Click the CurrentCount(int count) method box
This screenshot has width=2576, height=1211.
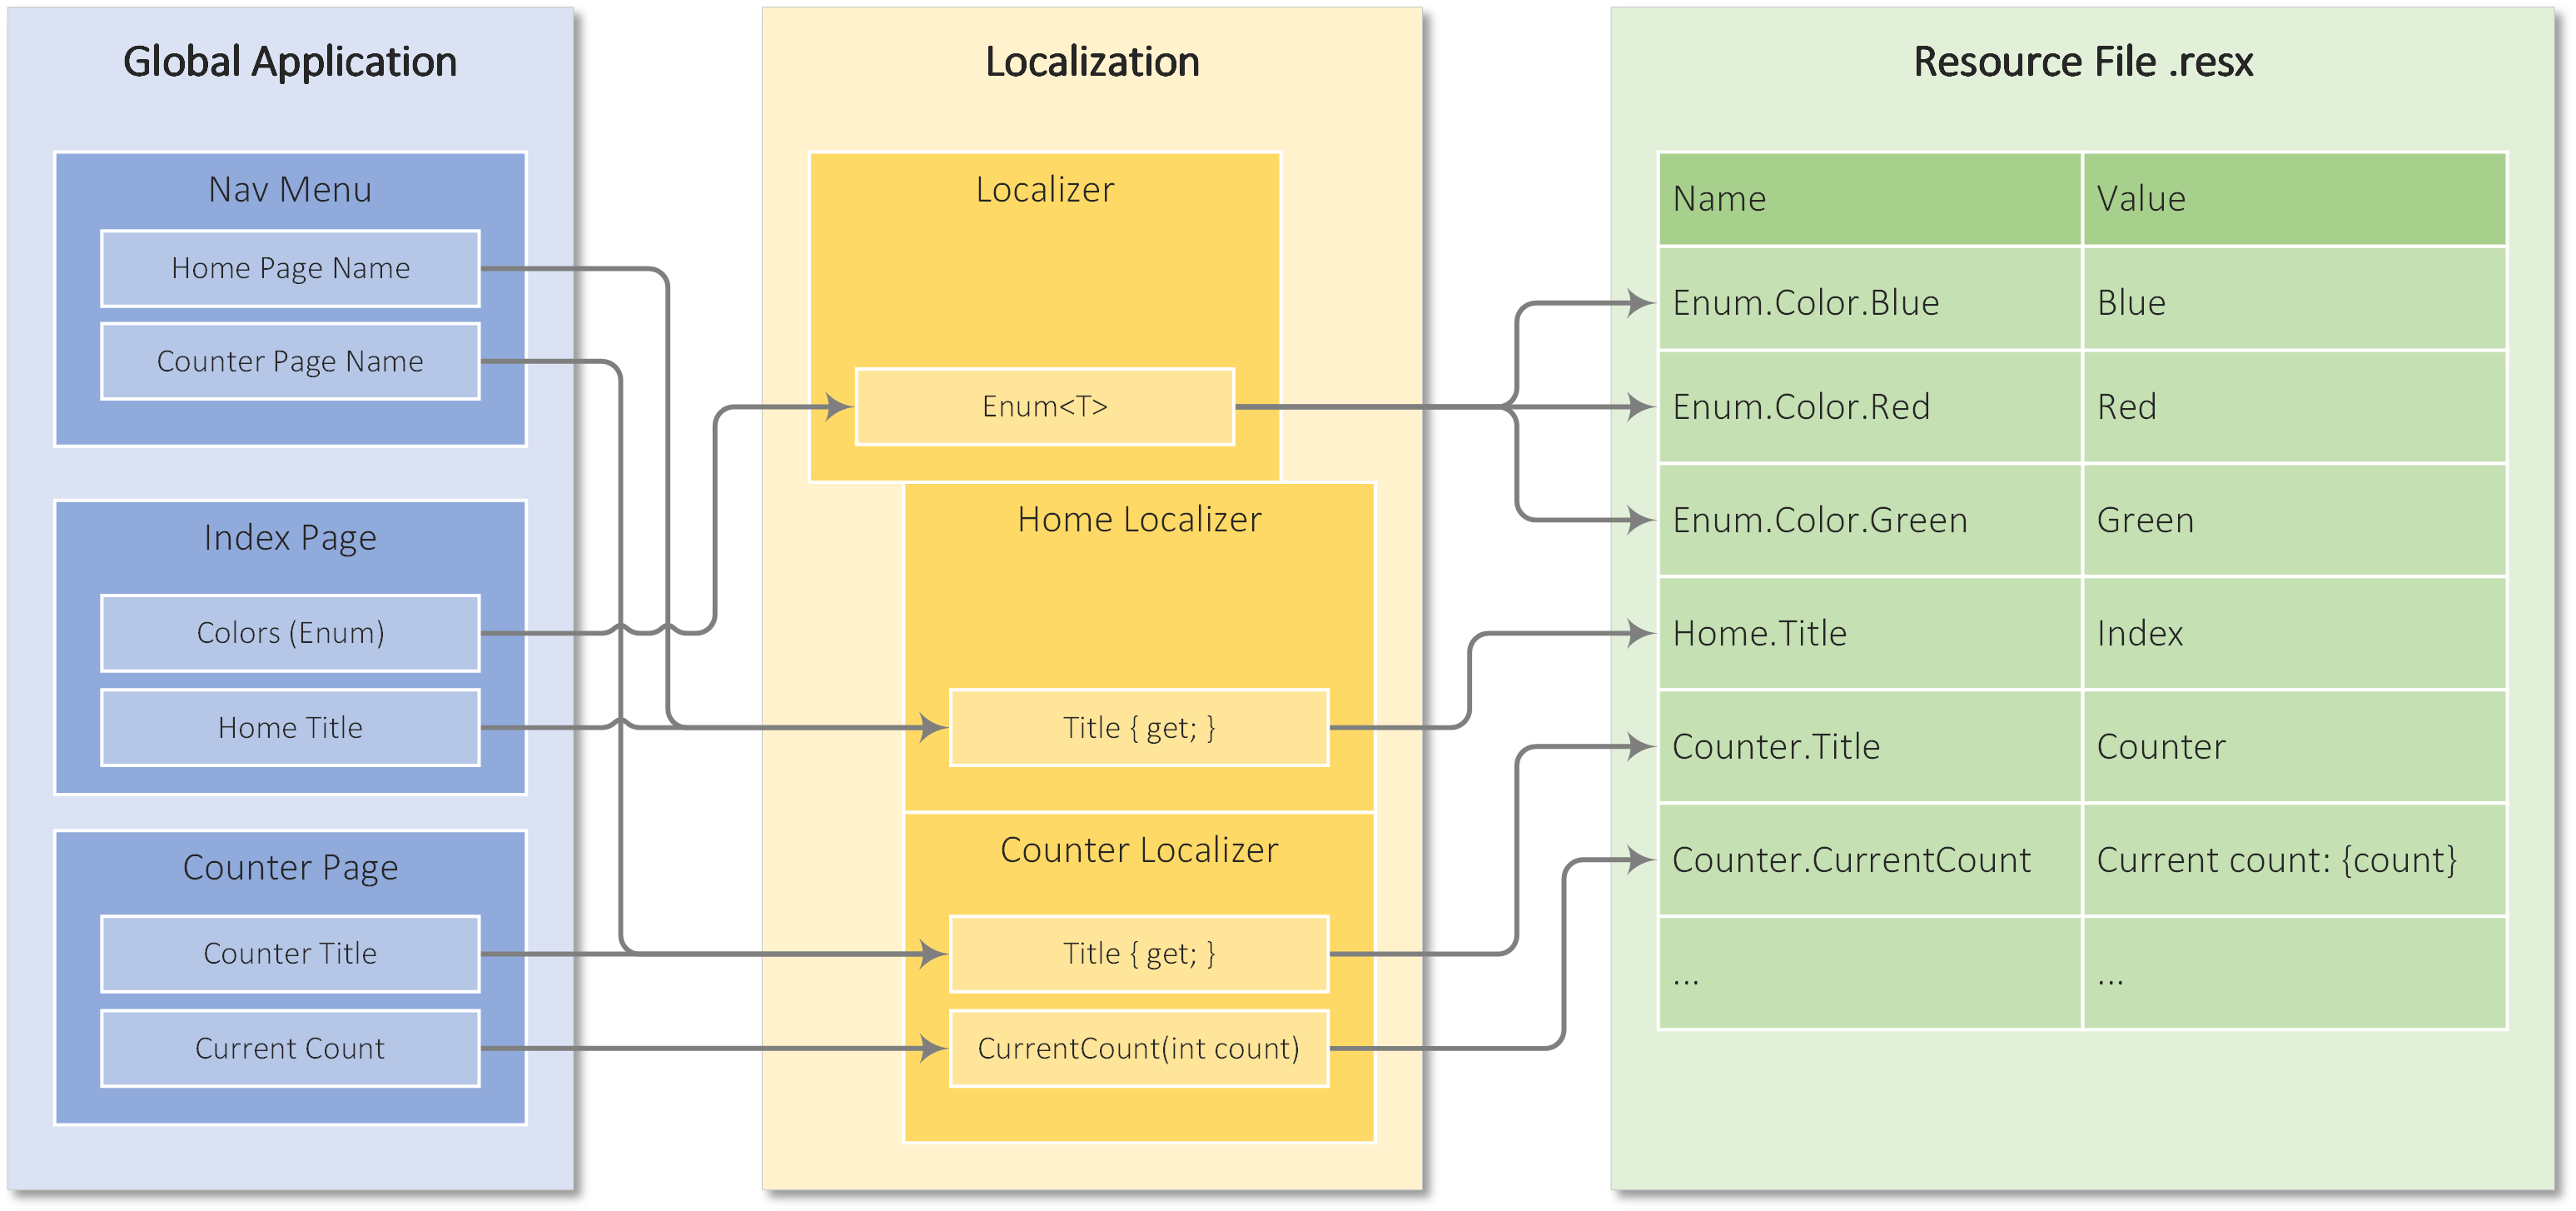click(1139, 1048)
